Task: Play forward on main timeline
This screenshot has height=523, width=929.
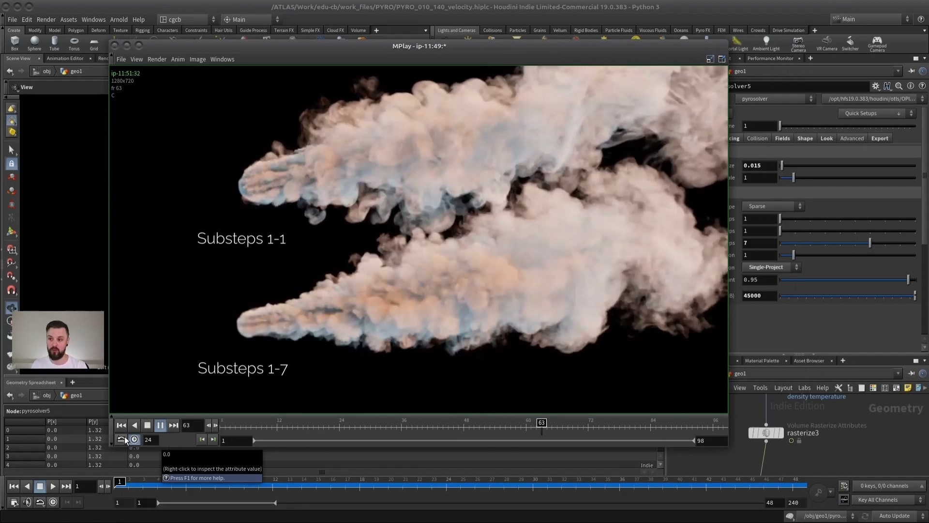Action: (53, 487)
